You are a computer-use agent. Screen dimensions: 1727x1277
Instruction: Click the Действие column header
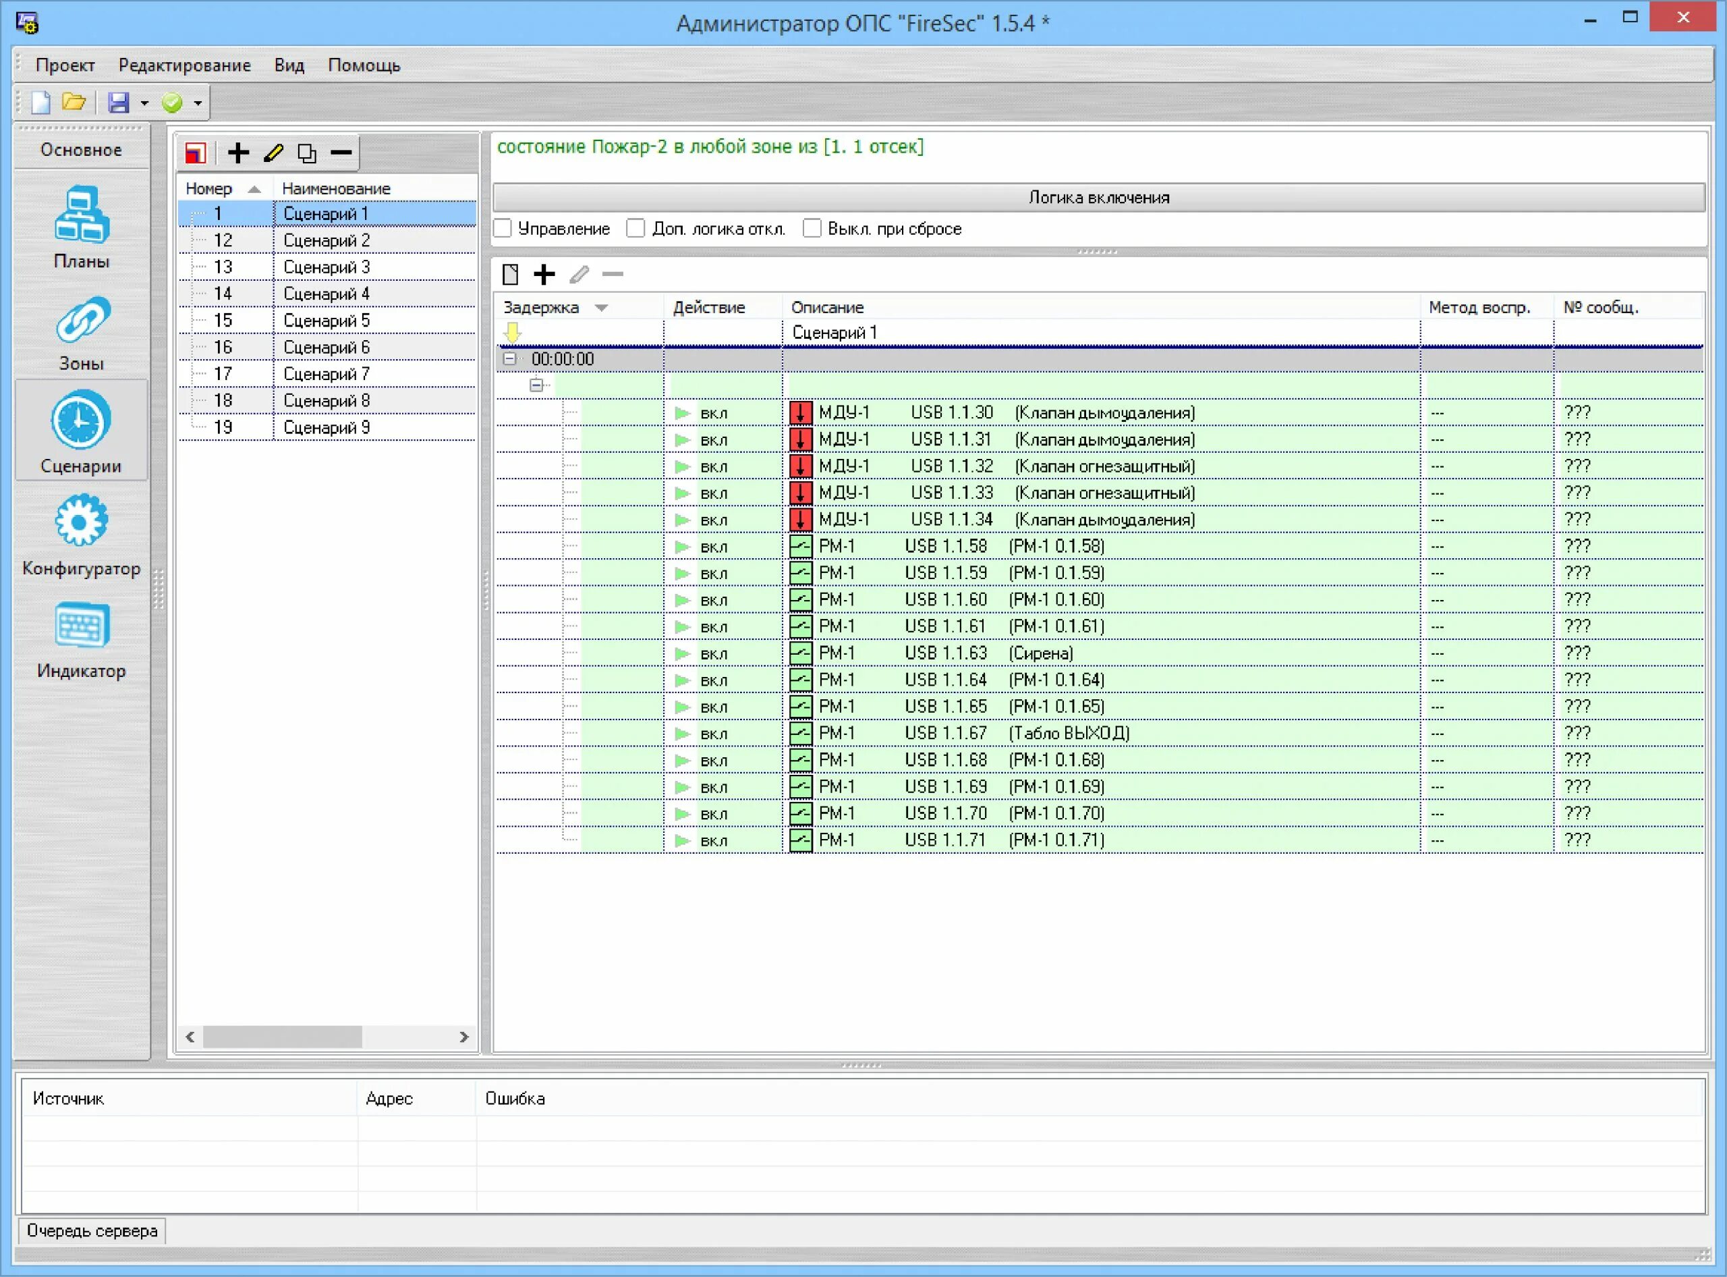[723, 308]
